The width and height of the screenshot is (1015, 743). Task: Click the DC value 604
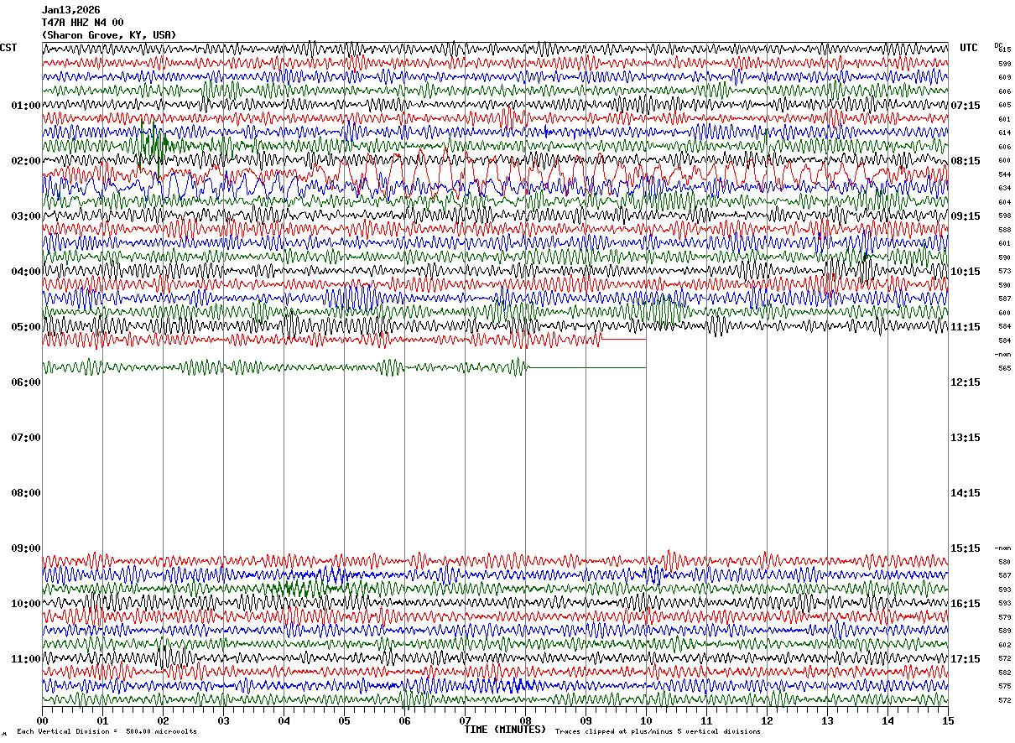coord(1004,202)
